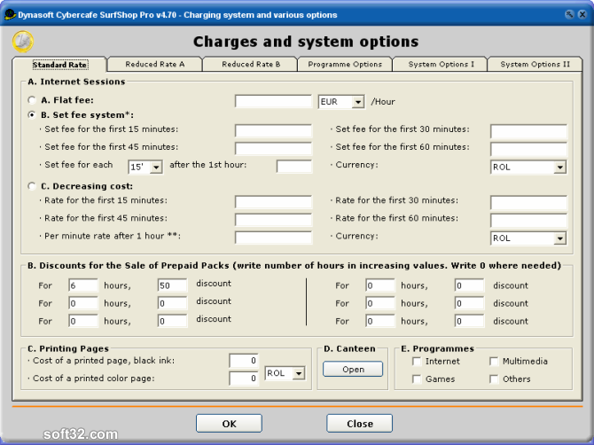
Task: Click the Set fee for first 15 minutes field
Action: (273, 130)
